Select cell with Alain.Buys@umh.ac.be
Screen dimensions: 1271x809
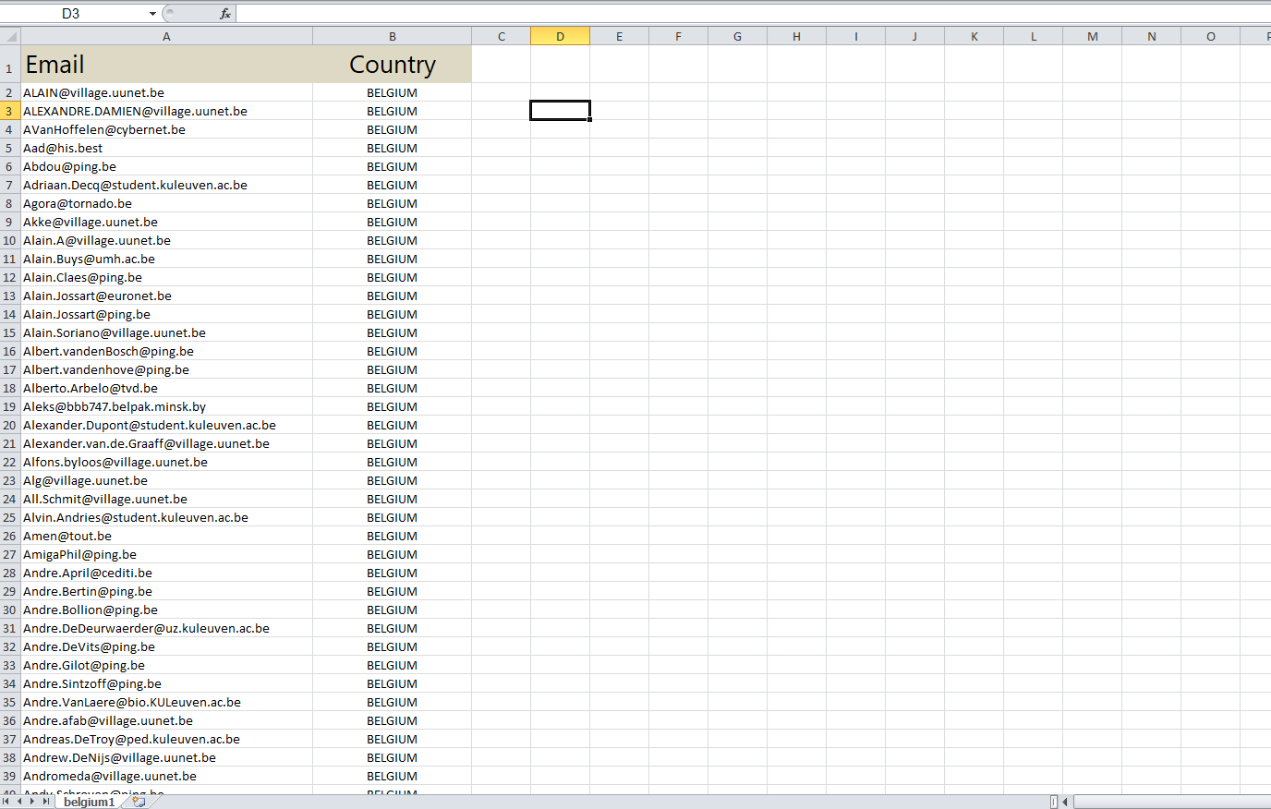166,259
